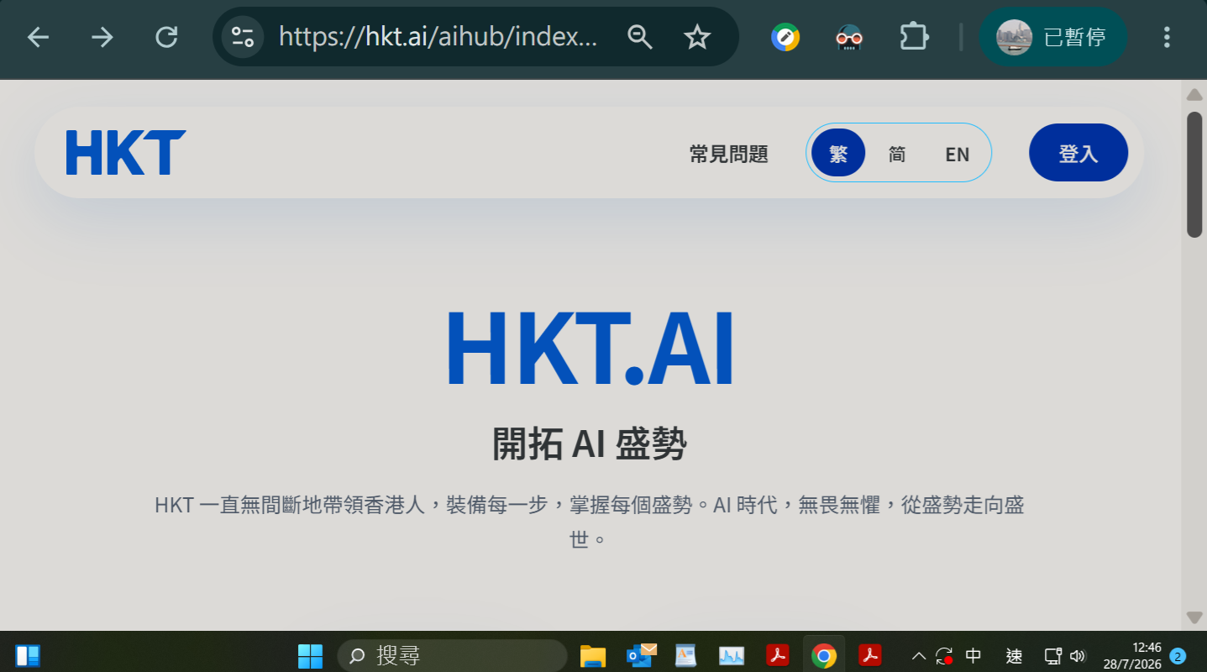The image size is (1207, 672).
Task: View site information icon in address bar
Action: point(243,37)
